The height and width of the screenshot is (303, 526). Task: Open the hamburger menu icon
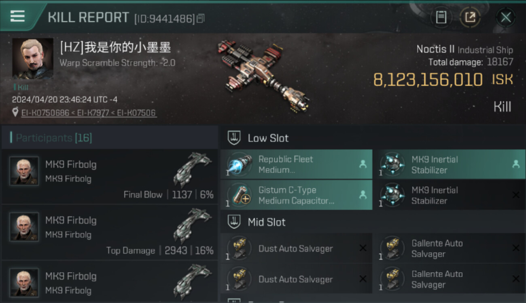click(x=17, y=16)
